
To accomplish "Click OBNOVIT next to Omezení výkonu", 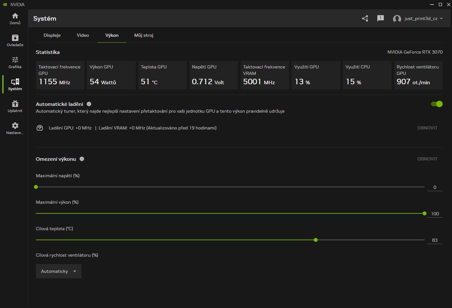I will click(427, 159).
